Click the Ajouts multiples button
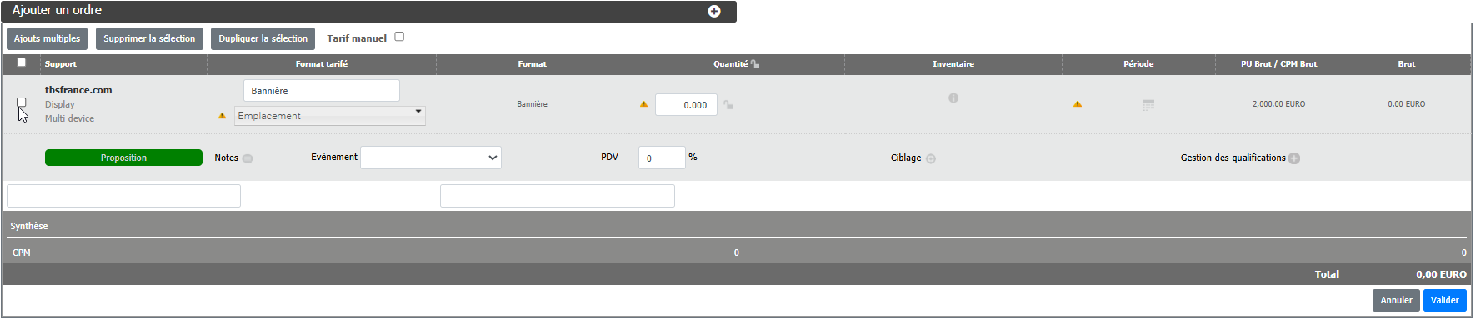The image size is (1481, 321). click(x=47, y=38)
